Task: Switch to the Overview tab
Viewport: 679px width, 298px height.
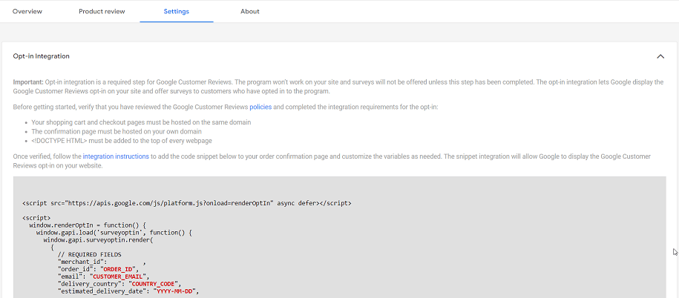Action: pyautogui.click(x=27, y=12)
